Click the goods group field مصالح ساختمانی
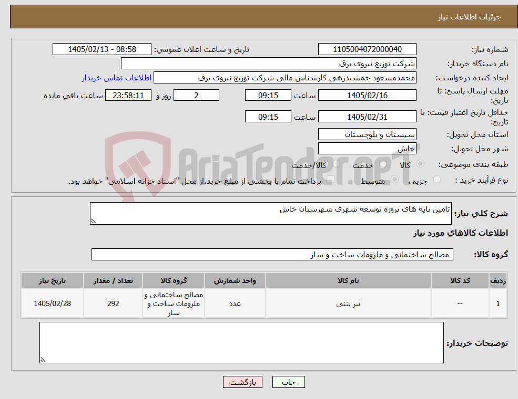The image size is (518, 399). pyautogui.click(x=272, y=255)
